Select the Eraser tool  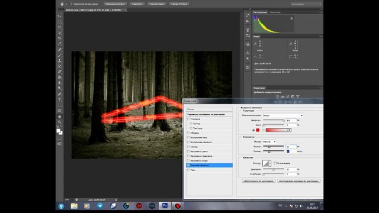[x=59, y=72]
